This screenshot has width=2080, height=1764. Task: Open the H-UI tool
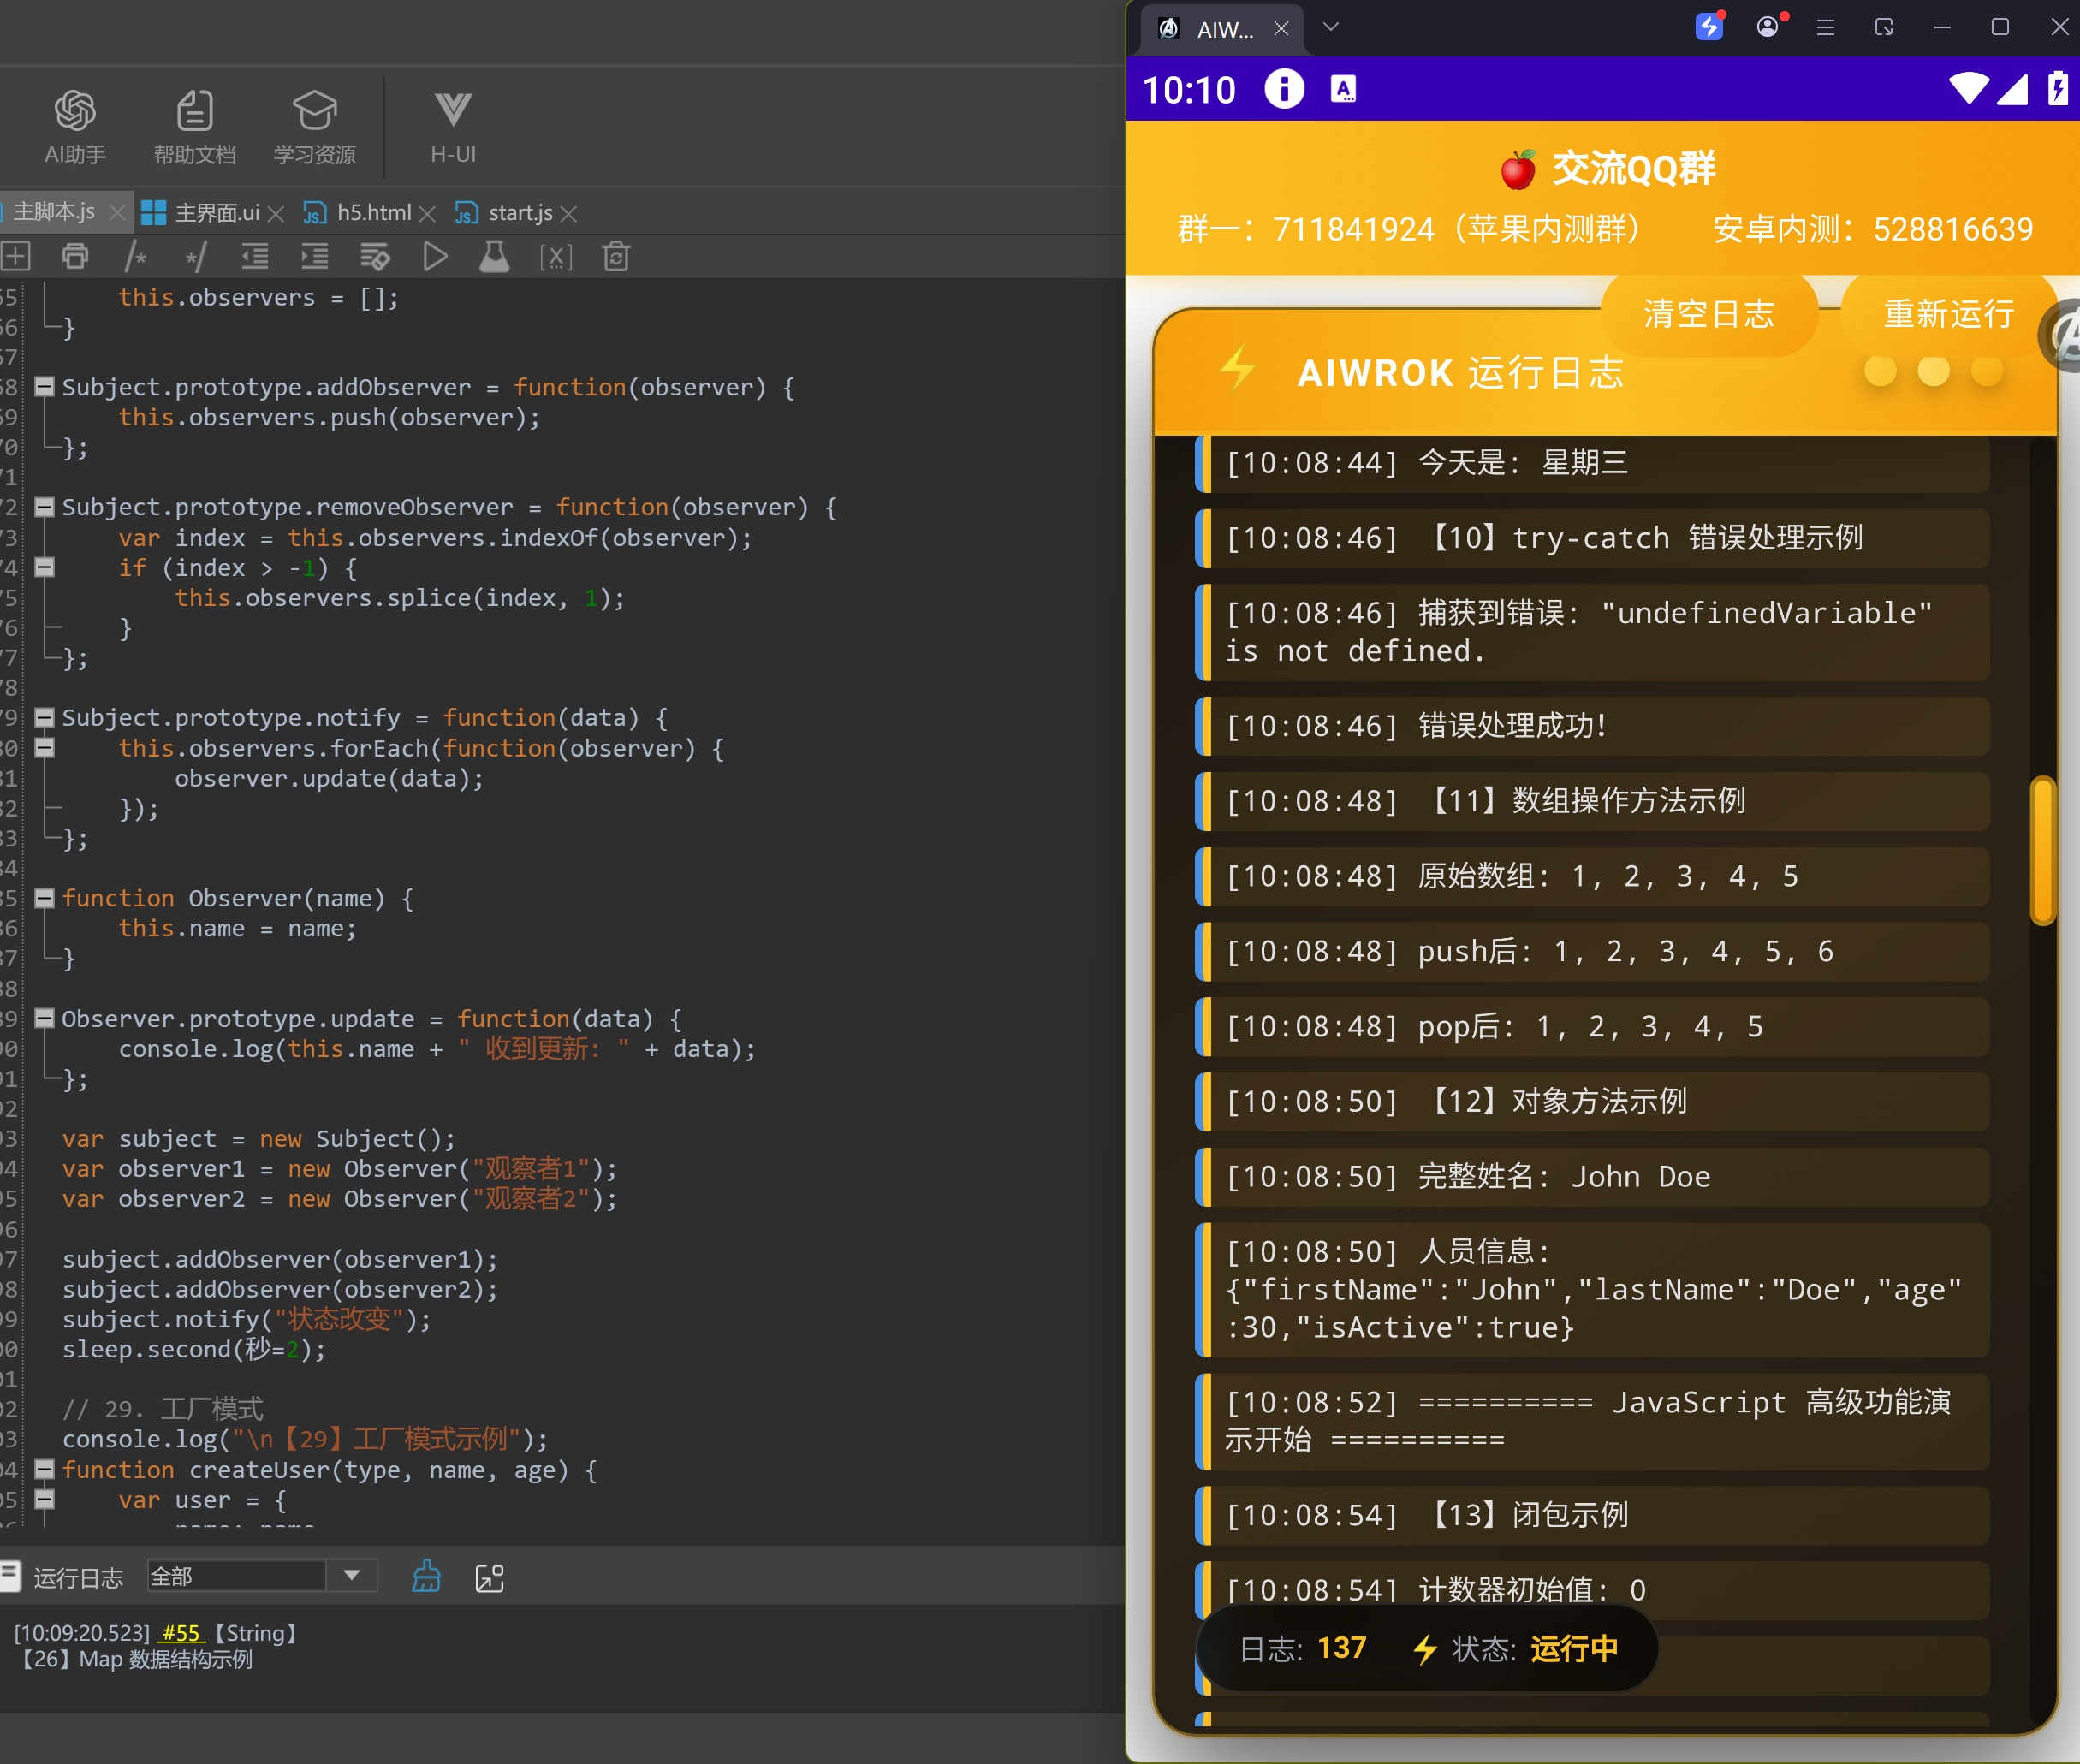[453, 127]
